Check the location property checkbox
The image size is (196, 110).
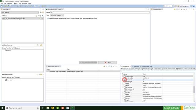[x=125, y=93]
